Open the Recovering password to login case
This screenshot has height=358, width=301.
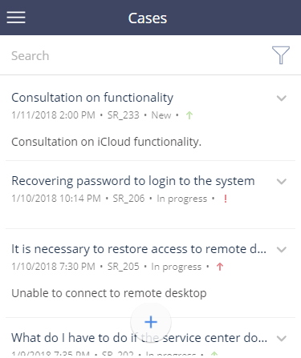click(133, 181)
